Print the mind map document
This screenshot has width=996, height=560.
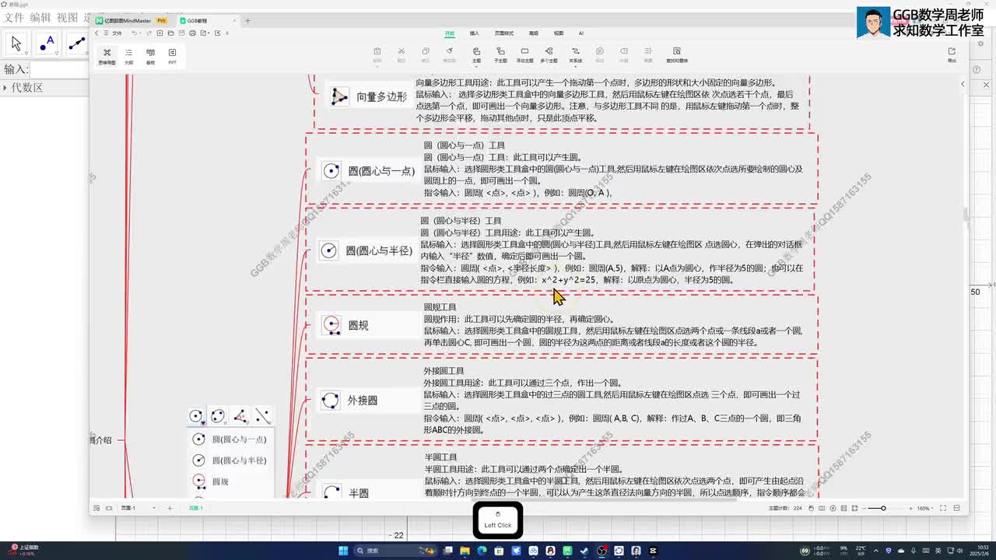(x=192, y=33)
